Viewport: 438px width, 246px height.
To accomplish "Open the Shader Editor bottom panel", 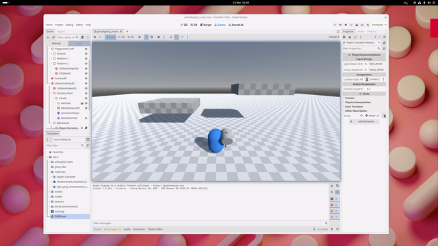I will [x=155, y=230].
